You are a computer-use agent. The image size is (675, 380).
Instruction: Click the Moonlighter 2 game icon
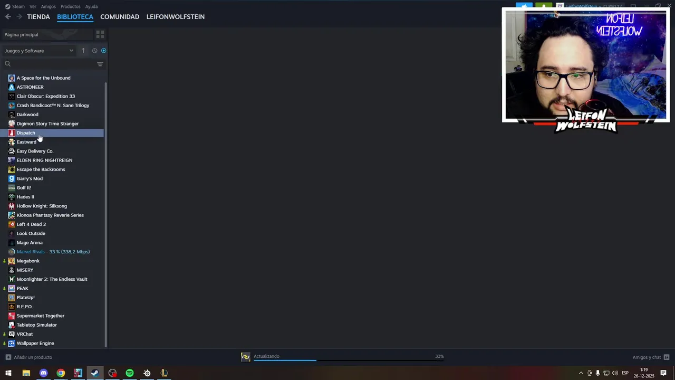[x=12, y=279]
